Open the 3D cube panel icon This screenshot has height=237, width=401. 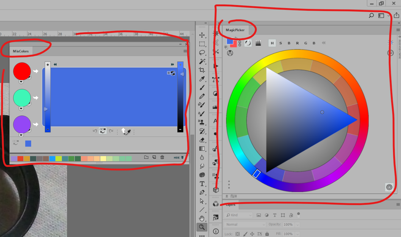216,190
